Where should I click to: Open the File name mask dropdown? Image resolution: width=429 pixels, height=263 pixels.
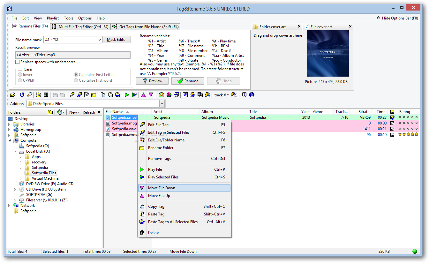pyautogui.click(x=99, y=40)
